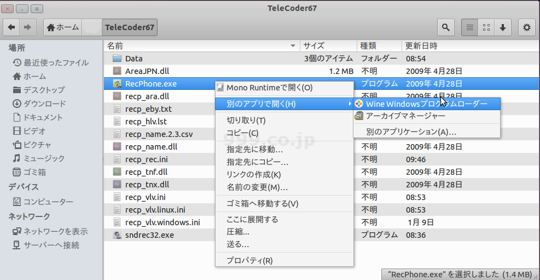Go forward with the right arrow button
The width and height of the screenshot is (540, 280).
coord(28,27)
